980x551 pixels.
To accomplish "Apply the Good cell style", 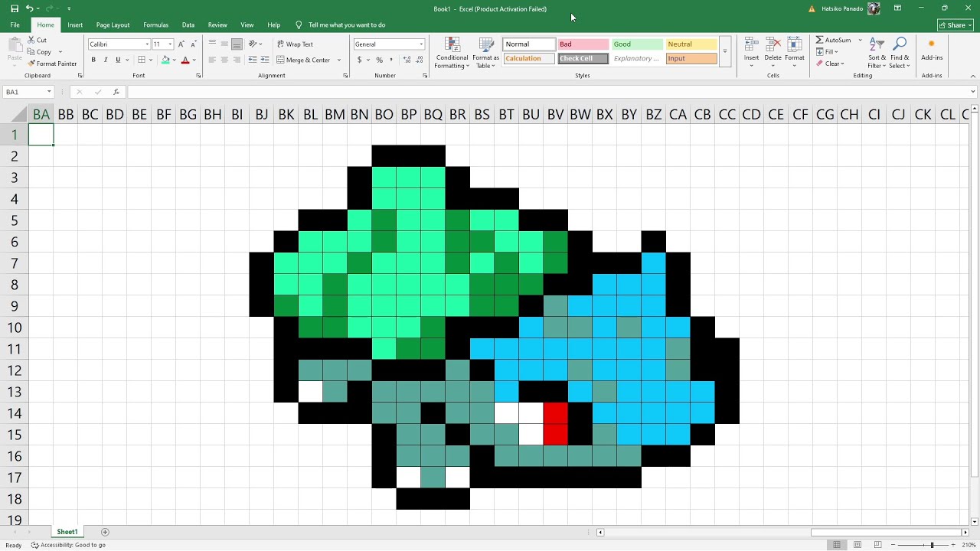I will (x=637, y=44).
